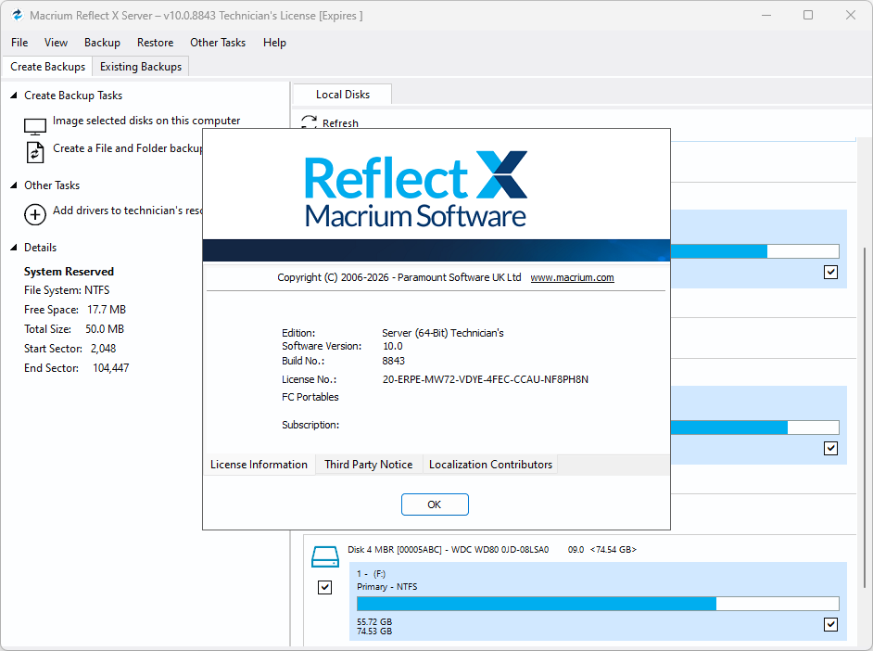Click the Image selected disks monitor icon
Viewport: 873px width, 651px height.
pyautogui.click(x=35, y=126)
